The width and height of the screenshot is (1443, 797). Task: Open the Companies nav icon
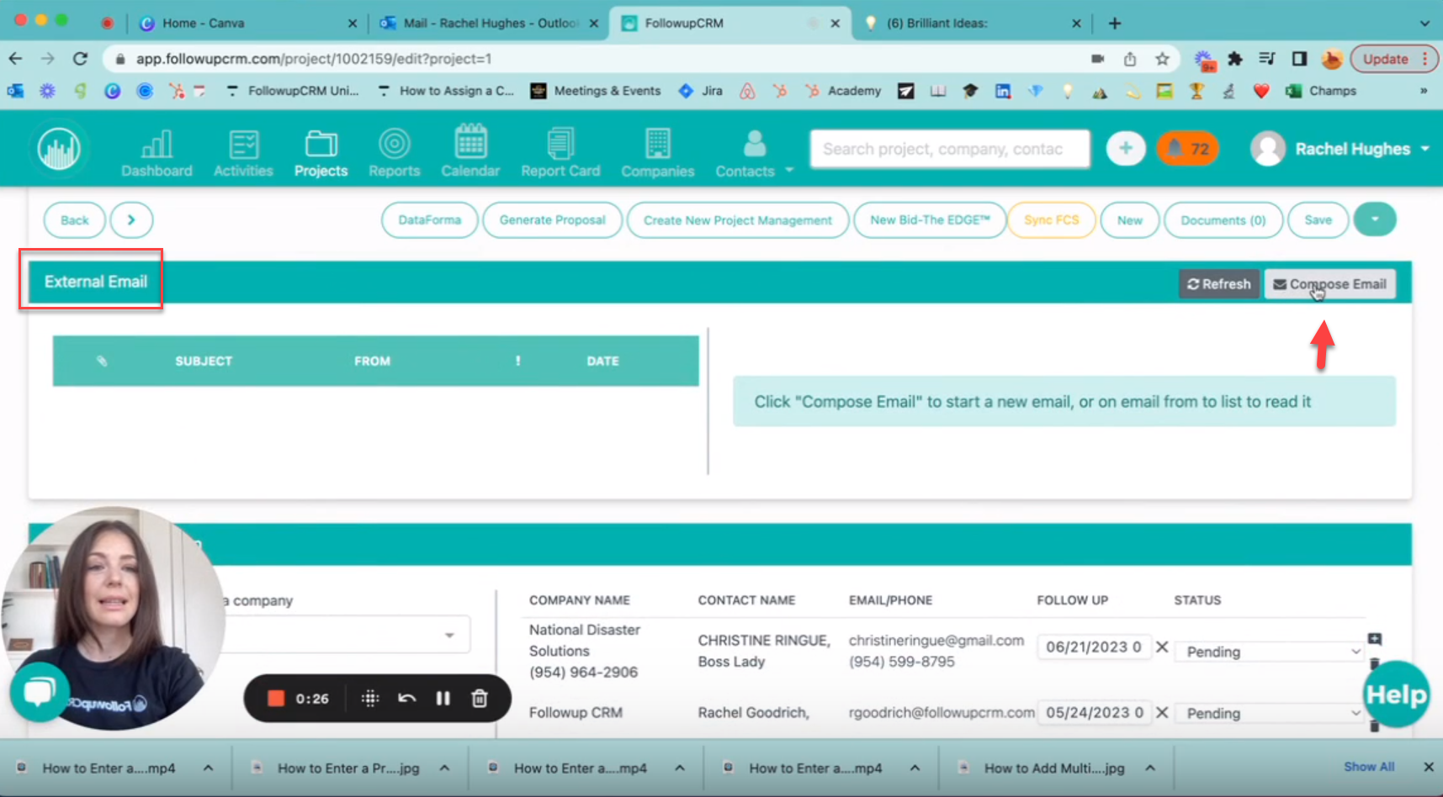coord(658,152)
